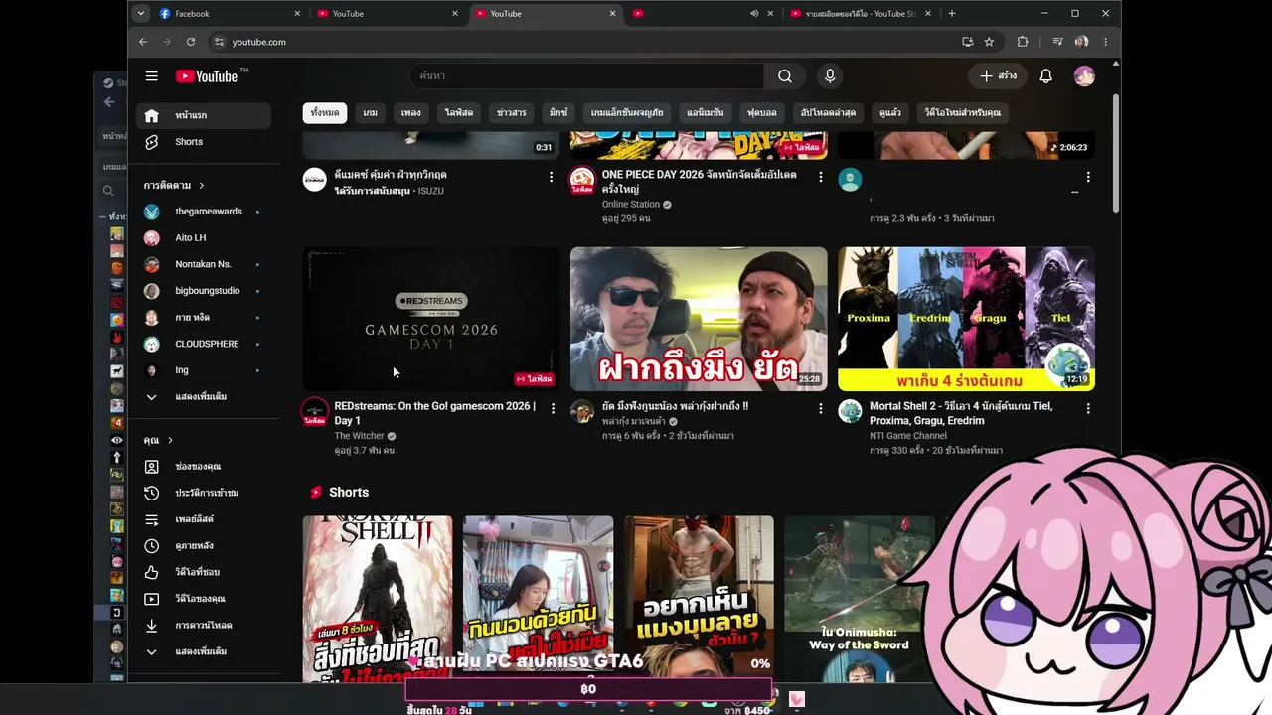Image resolution: width=1272 pixels, height=715 pixels.
Task: Select the วิดีโอใหม่สำหรับคุณ filter chip
Action: [963, 113]
